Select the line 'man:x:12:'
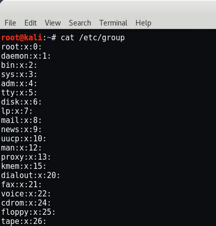This screenshot has height=226, width=216. tap(21, 148)
